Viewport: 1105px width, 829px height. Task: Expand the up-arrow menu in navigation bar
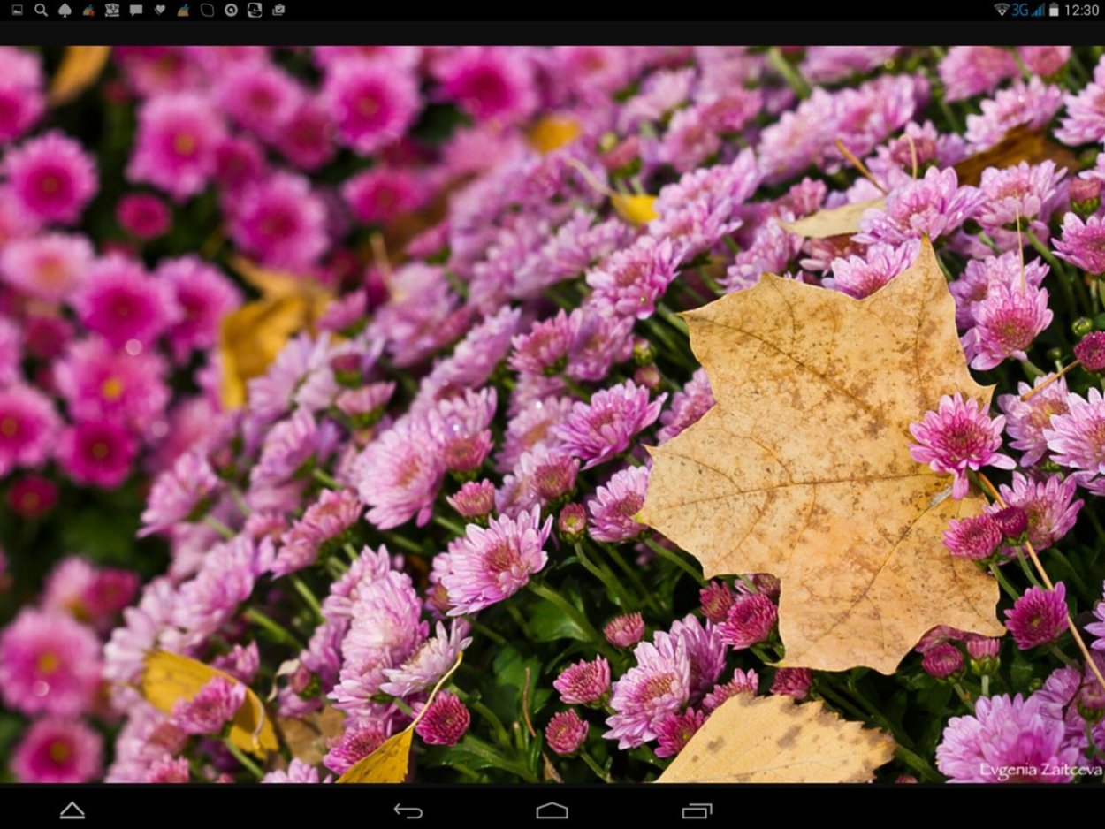tap(72, 810)
